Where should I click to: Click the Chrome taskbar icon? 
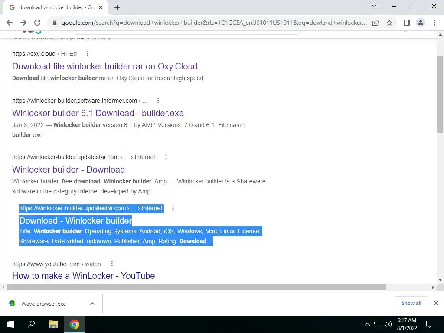(x=75, y=324)
